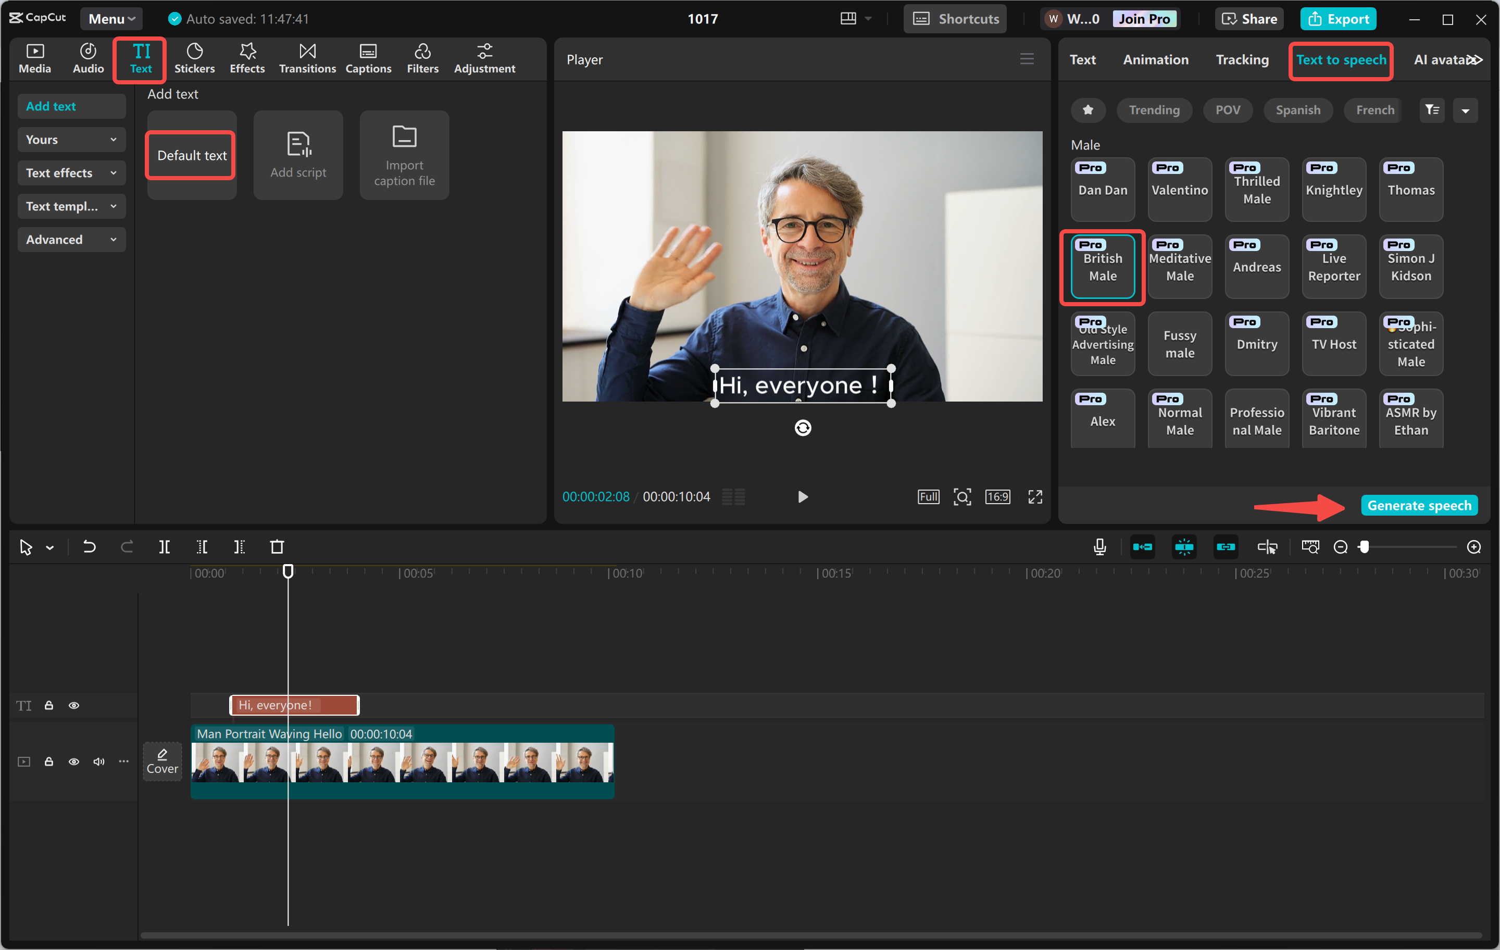Lock the video track
This screenshot has width=1500, height=950.
coord(48,761)
